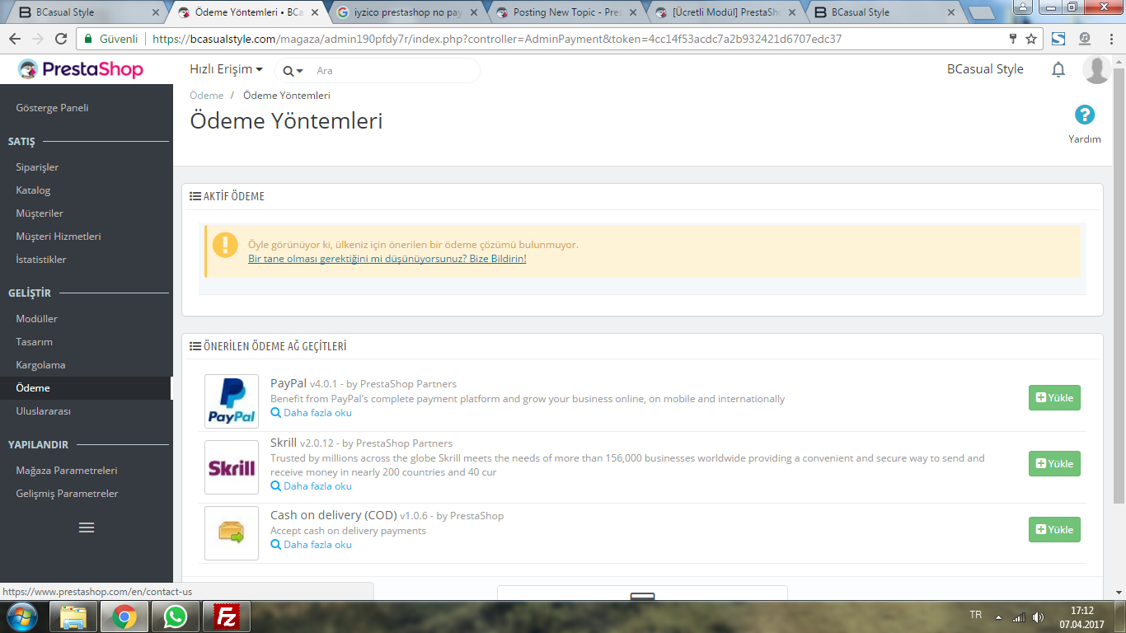
Task: Click the green secure padlock icon
Action: tap(88, 39)
